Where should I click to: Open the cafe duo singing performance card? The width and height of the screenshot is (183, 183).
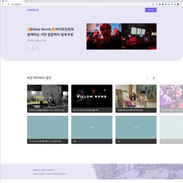click(x=136, y=98)
